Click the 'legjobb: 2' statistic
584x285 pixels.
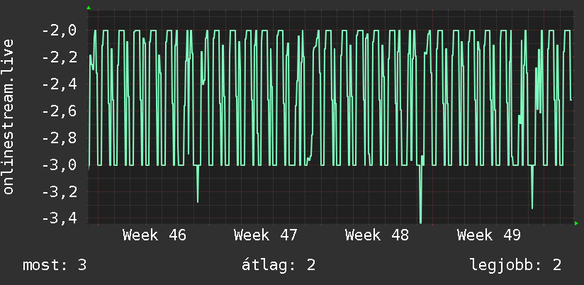[x=515, y=265]
